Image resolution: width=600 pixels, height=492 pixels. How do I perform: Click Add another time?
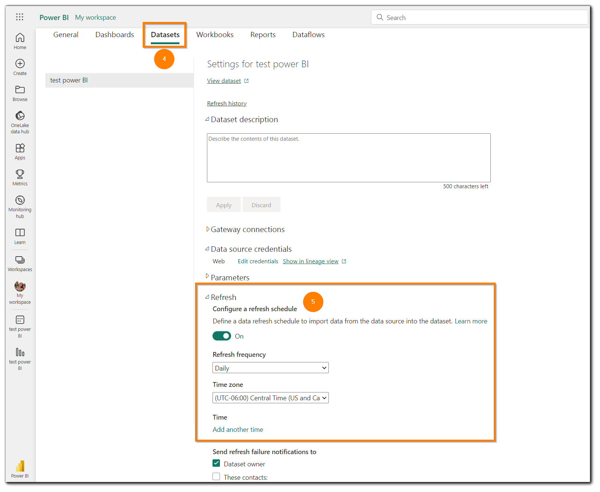coord(238,430)
